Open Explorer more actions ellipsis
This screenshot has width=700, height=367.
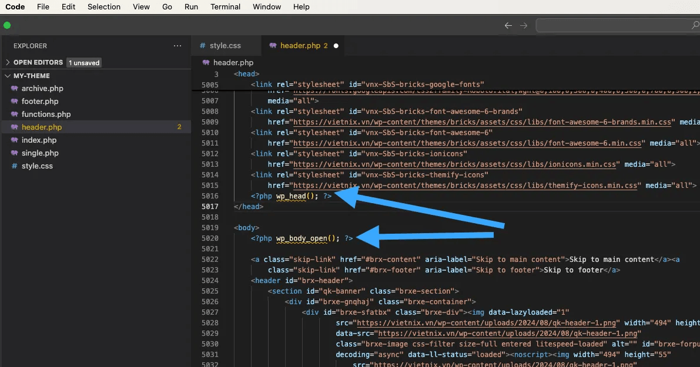(177, 45)
